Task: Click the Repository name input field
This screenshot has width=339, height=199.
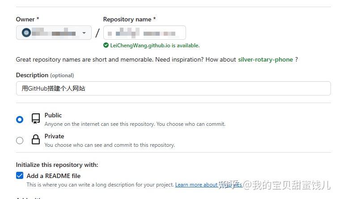Action: point(144,33)
